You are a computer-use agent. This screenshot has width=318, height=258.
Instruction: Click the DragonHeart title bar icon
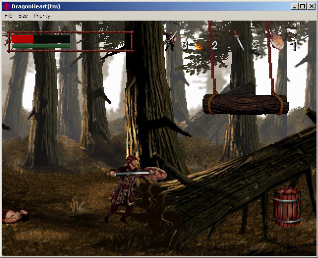(x=7, y=6)
